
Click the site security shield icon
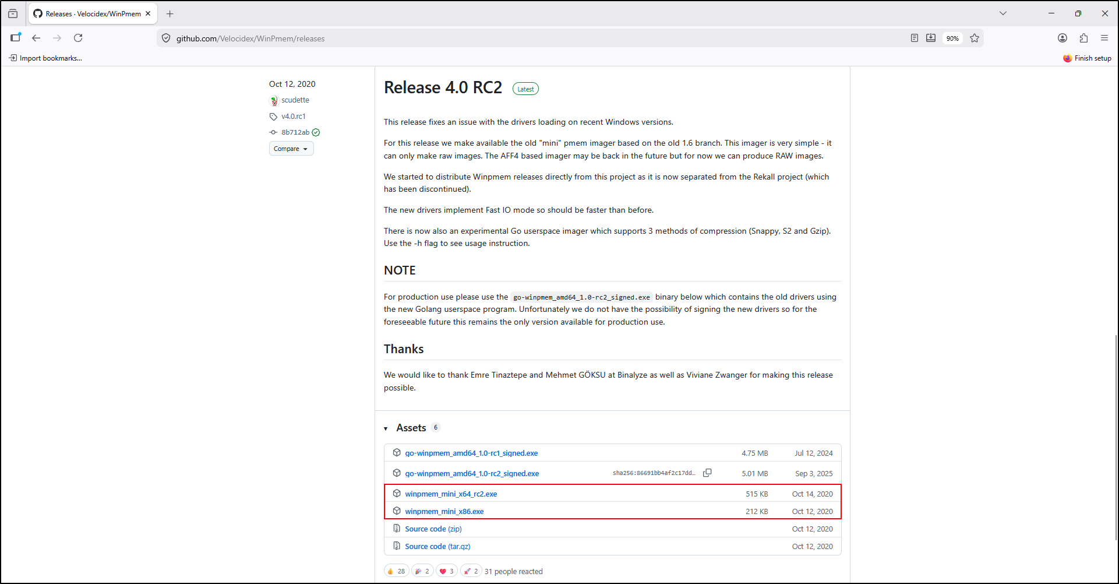coord(166,38)
